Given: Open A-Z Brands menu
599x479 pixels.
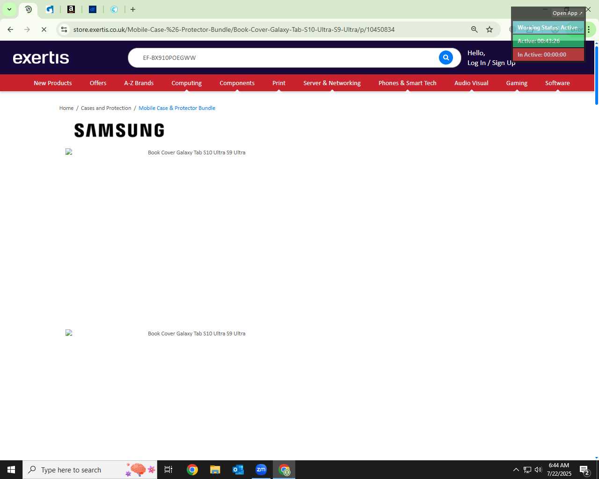Looking at the screenshot, I should [x=139, y=83].
